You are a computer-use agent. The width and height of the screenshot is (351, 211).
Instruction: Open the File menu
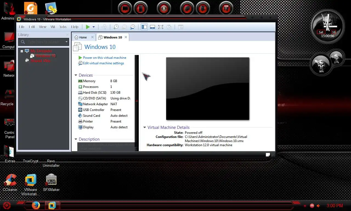pyautogui.click(x=22, y=27)
